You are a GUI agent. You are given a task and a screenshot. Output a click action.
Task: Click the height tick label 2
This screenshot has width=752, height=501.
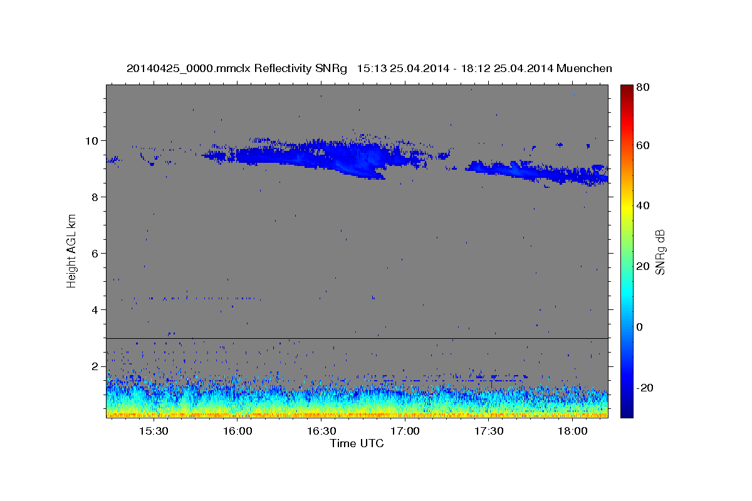[x=95, y=366]
